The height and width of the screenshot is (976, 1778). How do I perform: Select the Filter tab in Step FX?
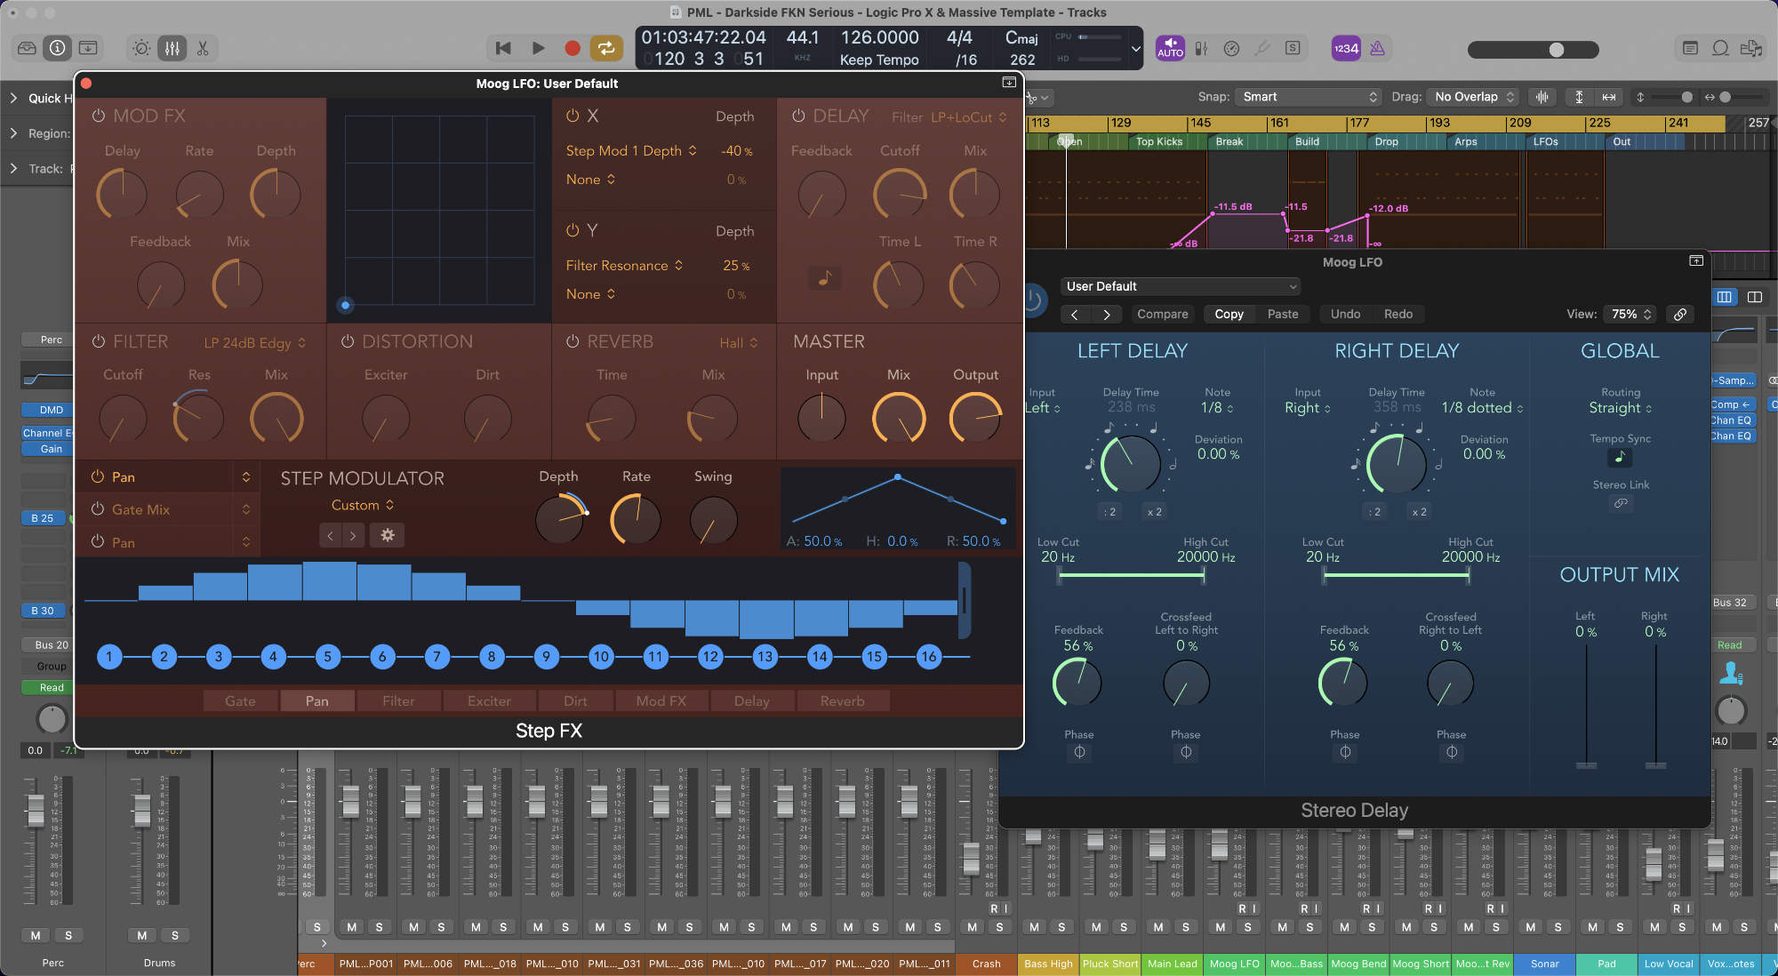pyautogui.click(x=398, y=700)
